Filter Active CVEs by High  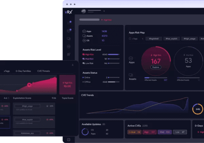pyautogui.click(x=150, y=132)
